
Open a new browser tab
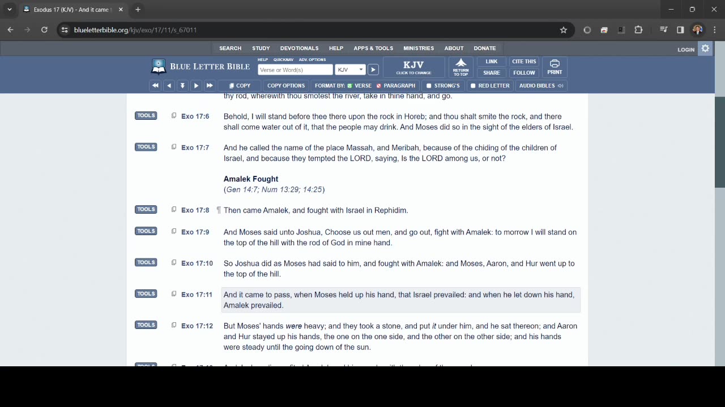click(x=138, y=10)
